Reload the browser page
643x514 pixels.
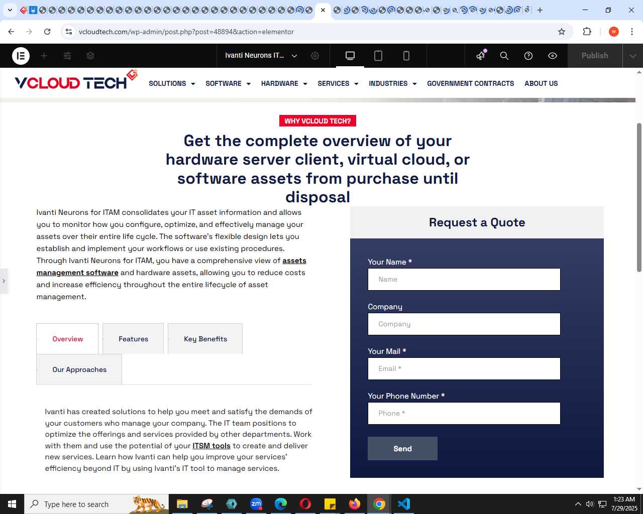click(x=47, y=32)
